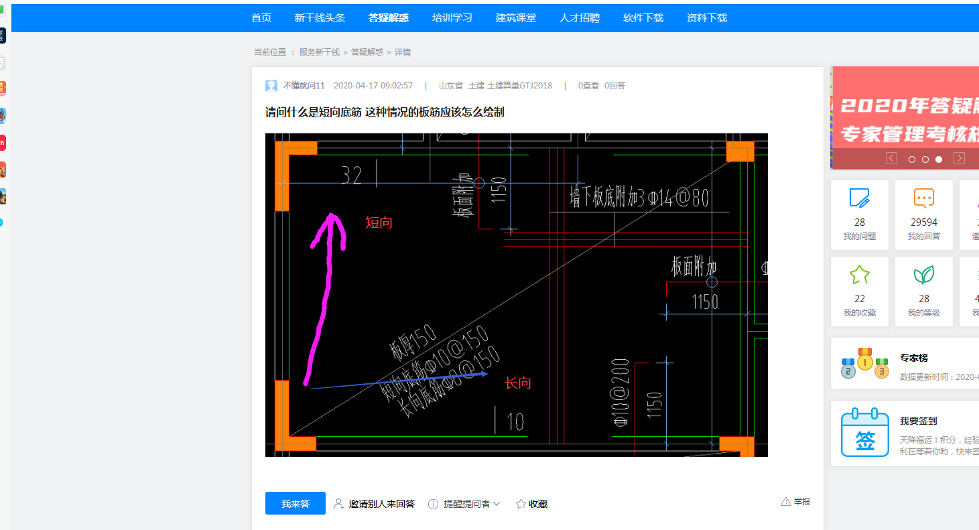Open 我的问题 via the pencil note icon
This screenshot has height=530, width=979.
click(x=860, y=198)
